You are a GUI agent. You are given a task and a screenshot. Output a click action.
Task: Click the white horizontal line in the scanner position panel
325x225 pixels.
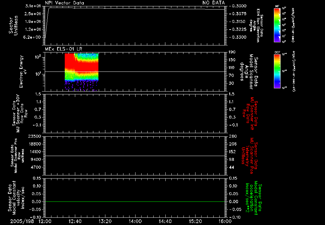click(135, 156)
